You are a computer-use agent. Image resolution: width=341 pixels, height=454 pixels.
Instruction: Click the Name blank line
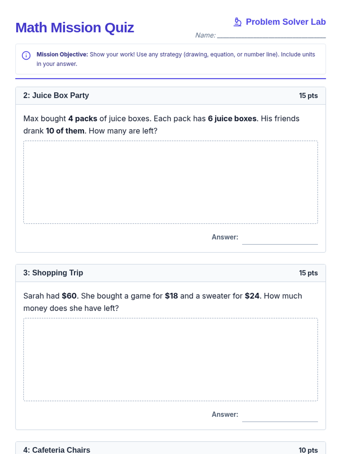(x=271, y=35)
